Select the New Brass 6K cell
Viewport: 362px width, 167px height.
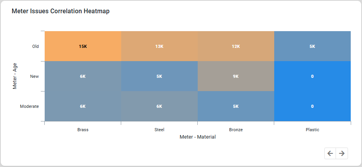coord(83,76)
